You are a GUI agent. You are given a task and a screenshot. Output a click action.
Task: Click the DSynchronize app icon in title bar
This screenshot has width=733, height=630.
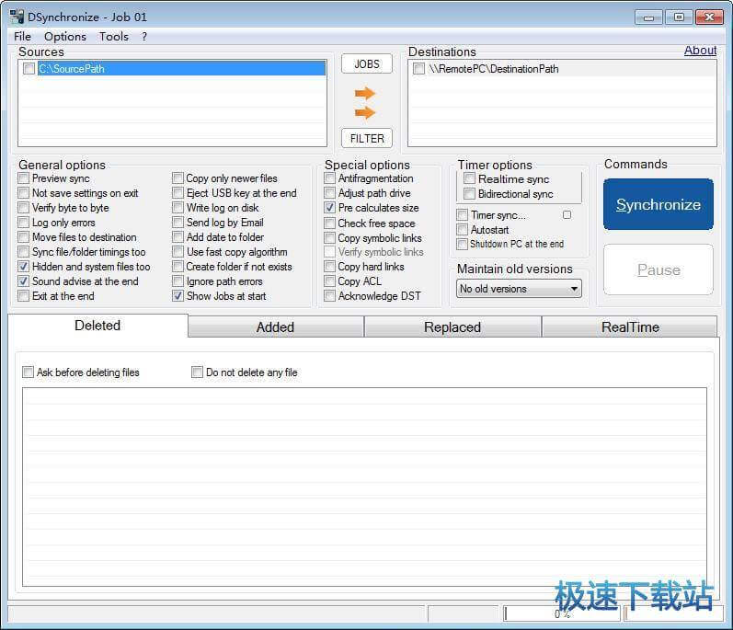(17, 17)
